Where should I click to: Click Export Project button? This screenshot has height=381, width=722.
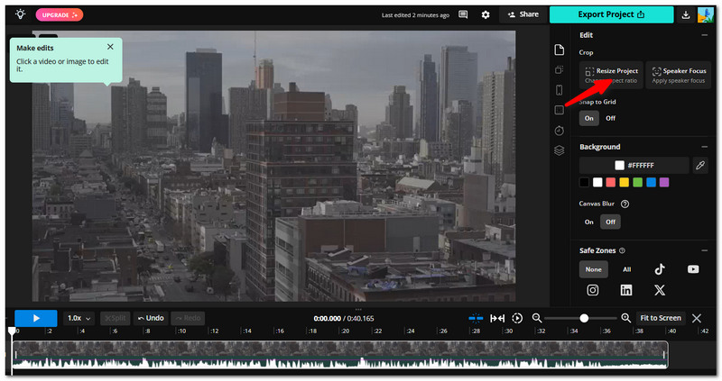611,14
